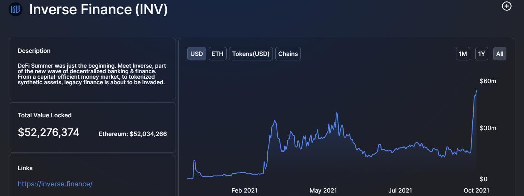The width and height of the screenshot is (524, 196).
Task: Click the $30m y-axis label
Action: 488,128
